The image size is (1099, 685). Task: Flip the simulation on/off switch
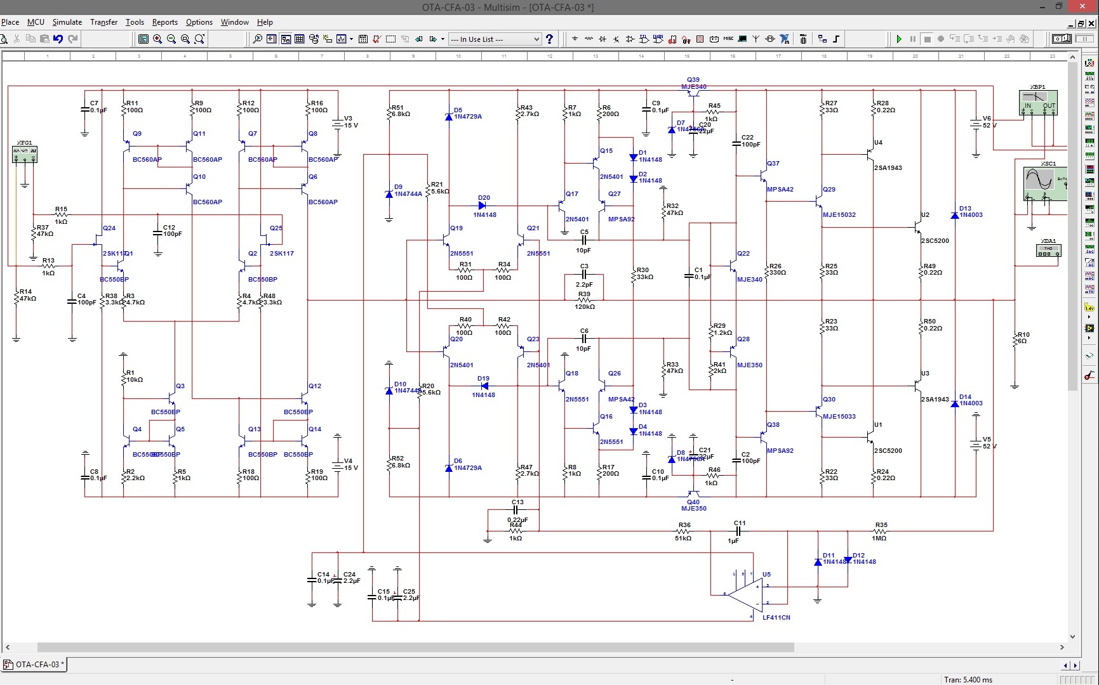[1062, 39]
